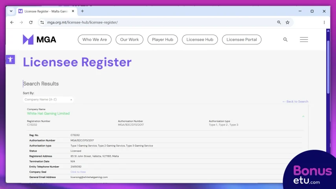Click Back to Search link
This screenshot has height=189, width=336.
[295, 101]
